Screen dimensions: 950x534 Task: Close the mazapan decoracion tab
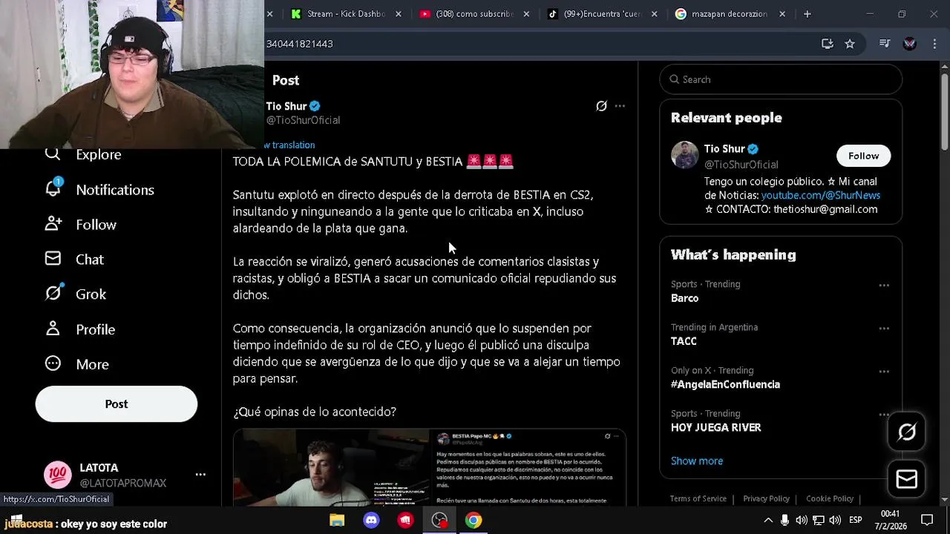[782, 14]
